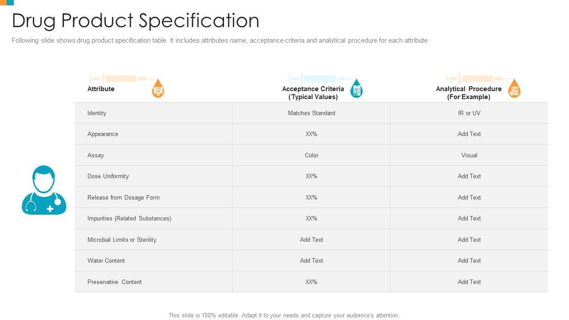Click the blue drop icon beside Acceptance Criteria

tap(357, 89)
